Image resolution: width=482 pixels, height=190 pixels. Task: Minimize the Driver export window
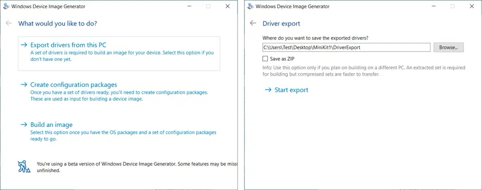[433, 6]
